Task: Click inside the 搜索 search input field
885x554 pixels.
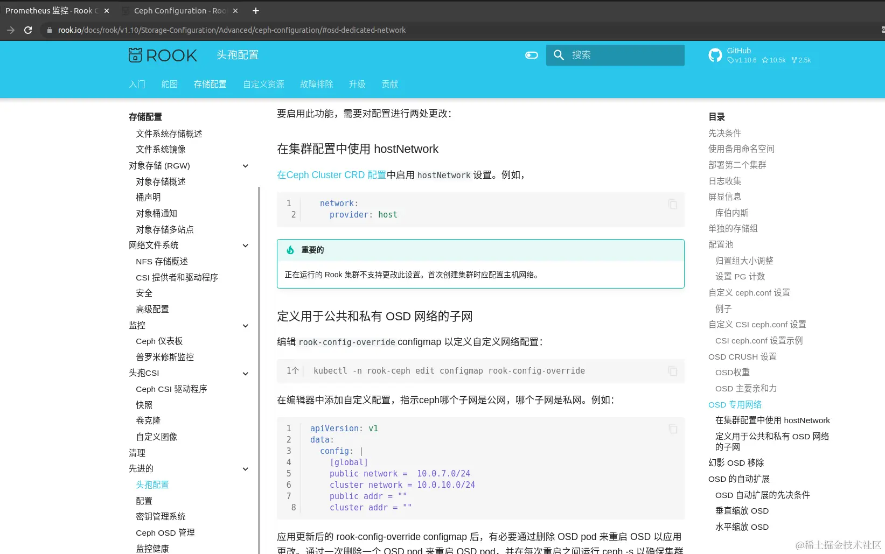Action: click(x=619, y=55)
